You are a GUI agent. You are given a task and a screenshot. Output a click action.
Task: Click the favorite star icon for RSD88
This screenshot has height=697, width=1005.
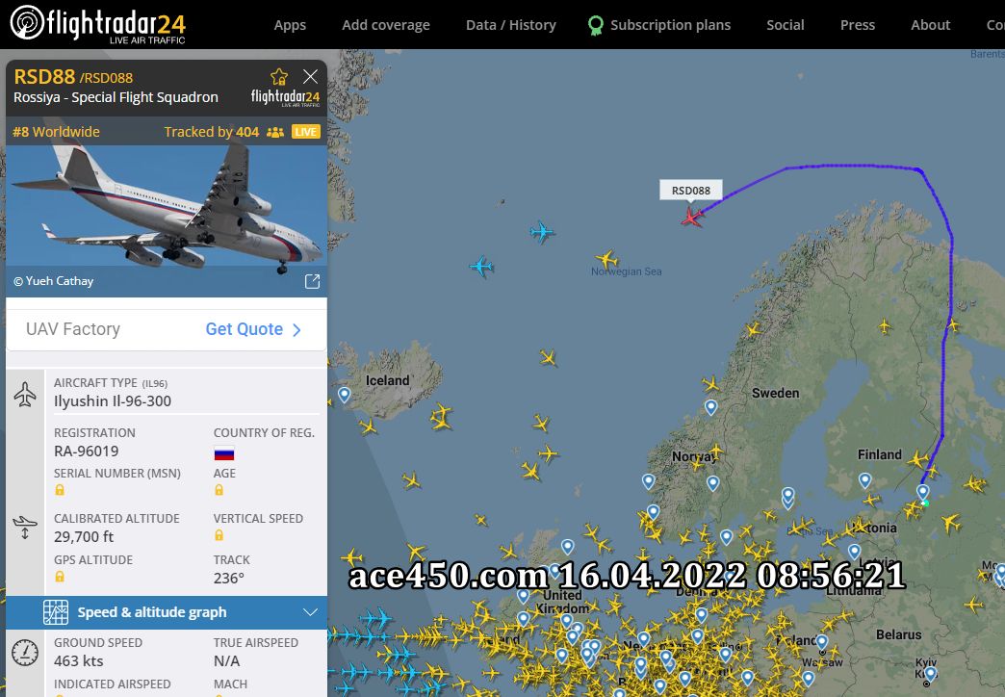click(279, 77)
